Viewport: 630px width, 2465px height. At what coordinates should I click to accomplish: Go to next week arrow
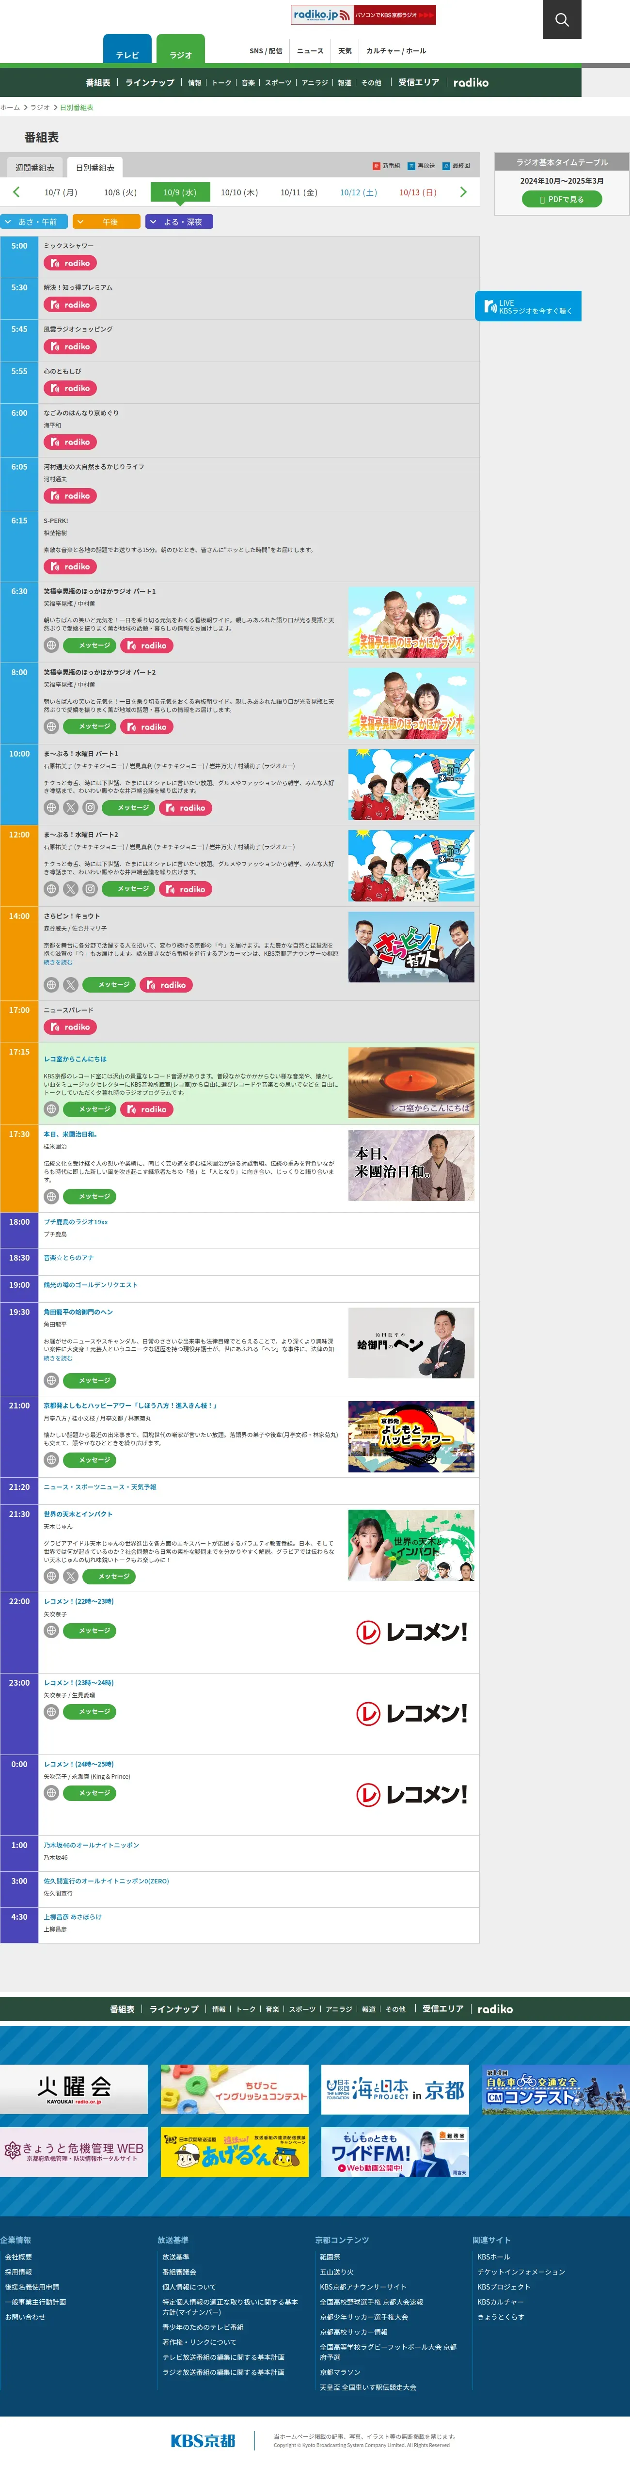tap(463, 192)
